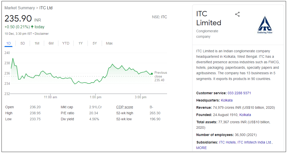Screen dimensions: 287x153
Task: Click the +0.50 (0.21%) change text
Action: tap(17, 27)
